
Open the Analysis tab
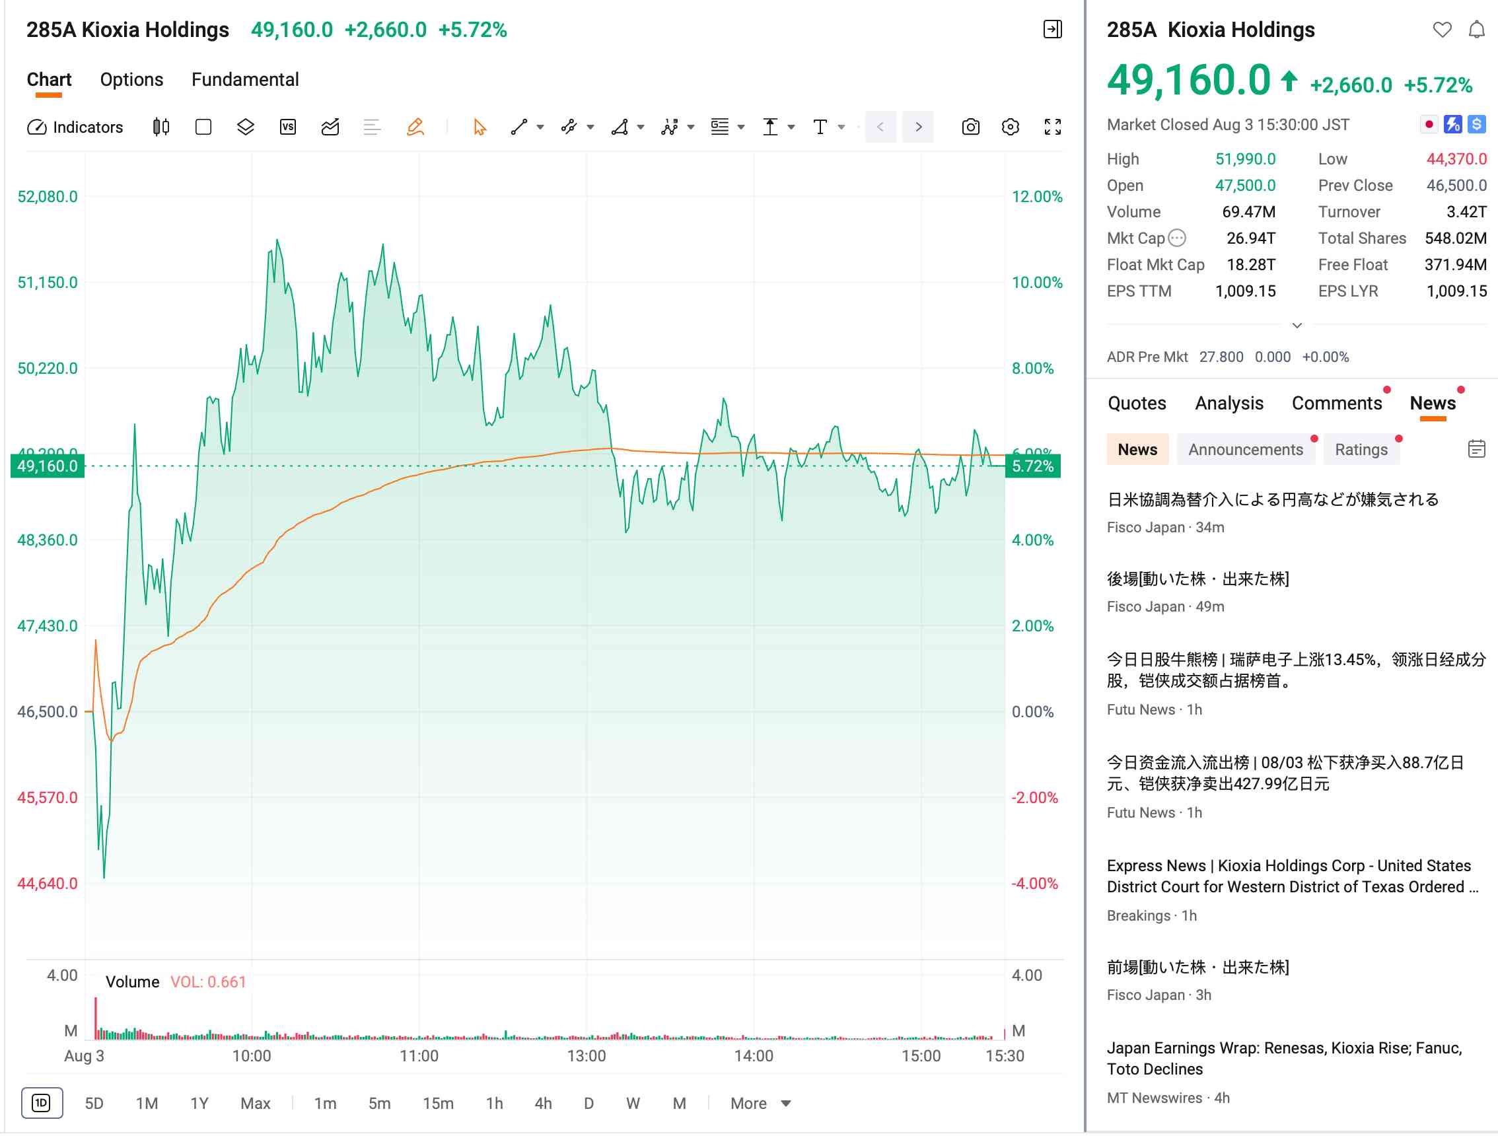coord(1229,404)
